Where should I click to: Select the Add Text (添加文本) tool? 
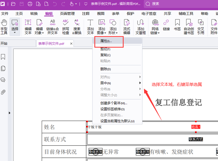[90, 27]
